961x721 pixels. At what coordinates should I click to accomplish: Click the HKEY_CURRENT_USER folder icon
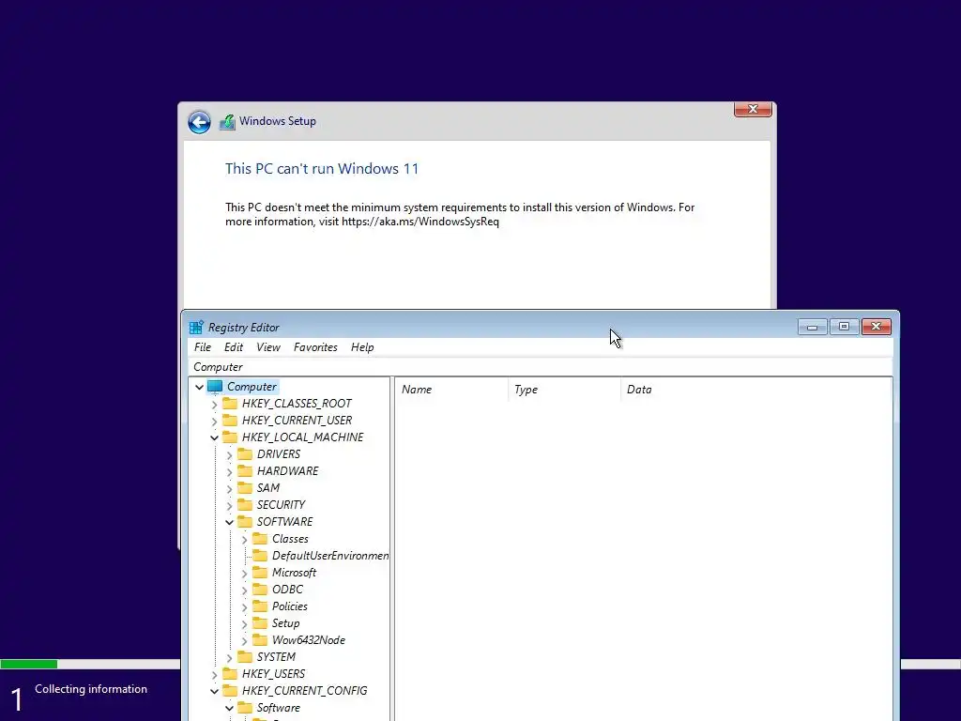click(x=230, y=421)
